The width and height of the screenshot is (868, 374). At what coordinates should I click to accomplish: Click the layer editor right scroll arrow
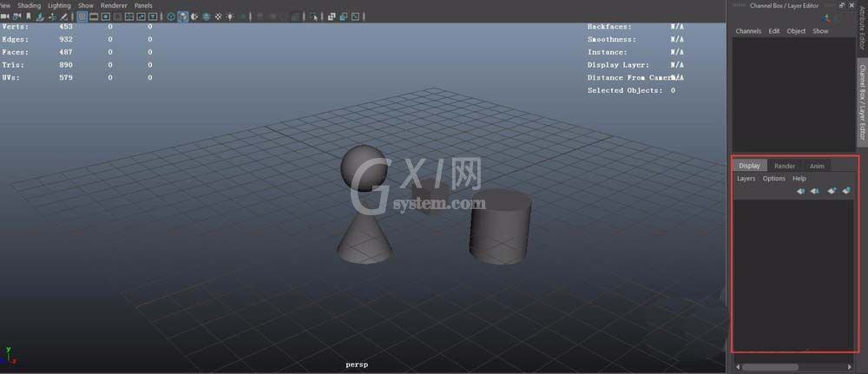coord(850,367)
